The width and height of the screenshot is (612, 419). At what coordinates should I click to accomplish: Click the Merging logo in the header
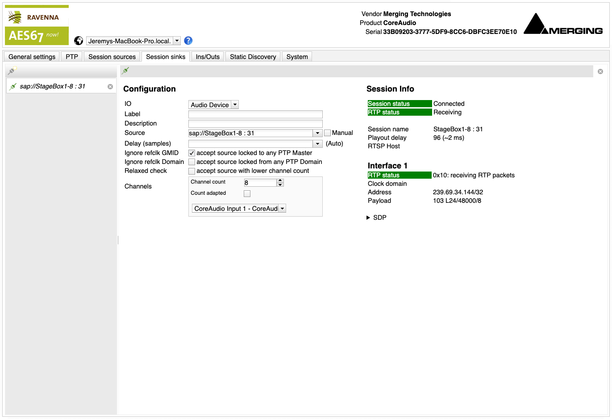[x=563, y=24]
